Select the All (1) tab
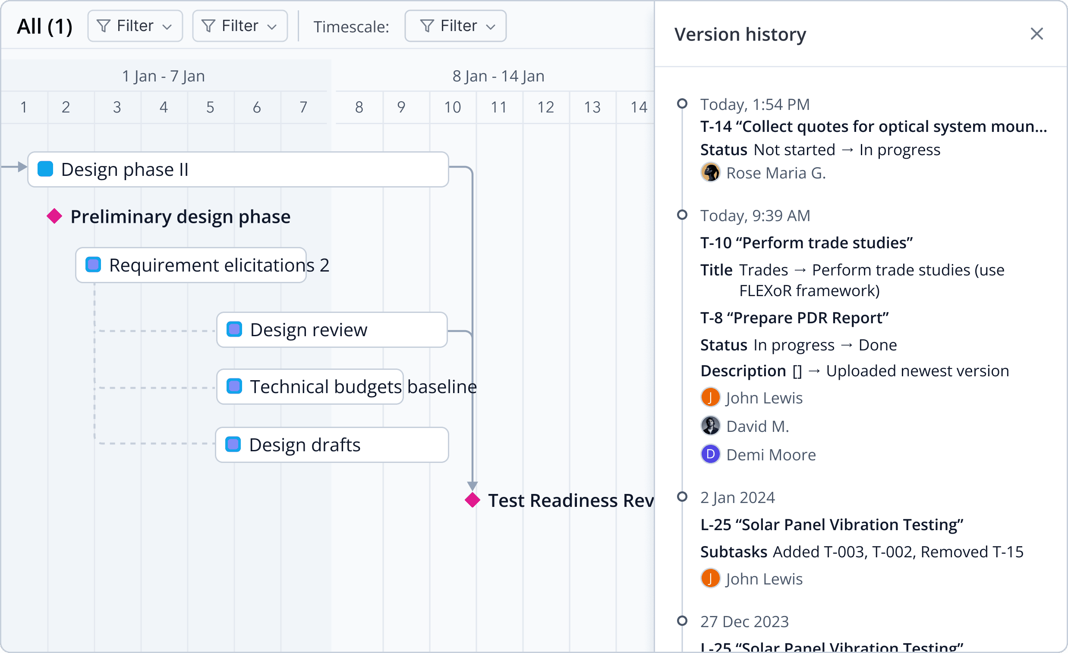 click(x=44, y=25)
